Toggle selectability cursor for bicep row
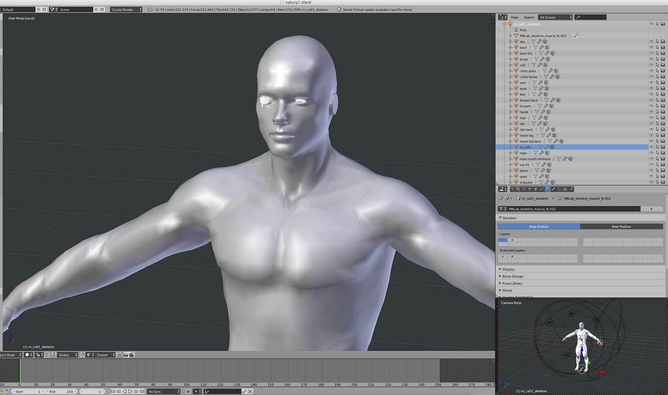This screenshot has height=395, width=668. point(657,59)
